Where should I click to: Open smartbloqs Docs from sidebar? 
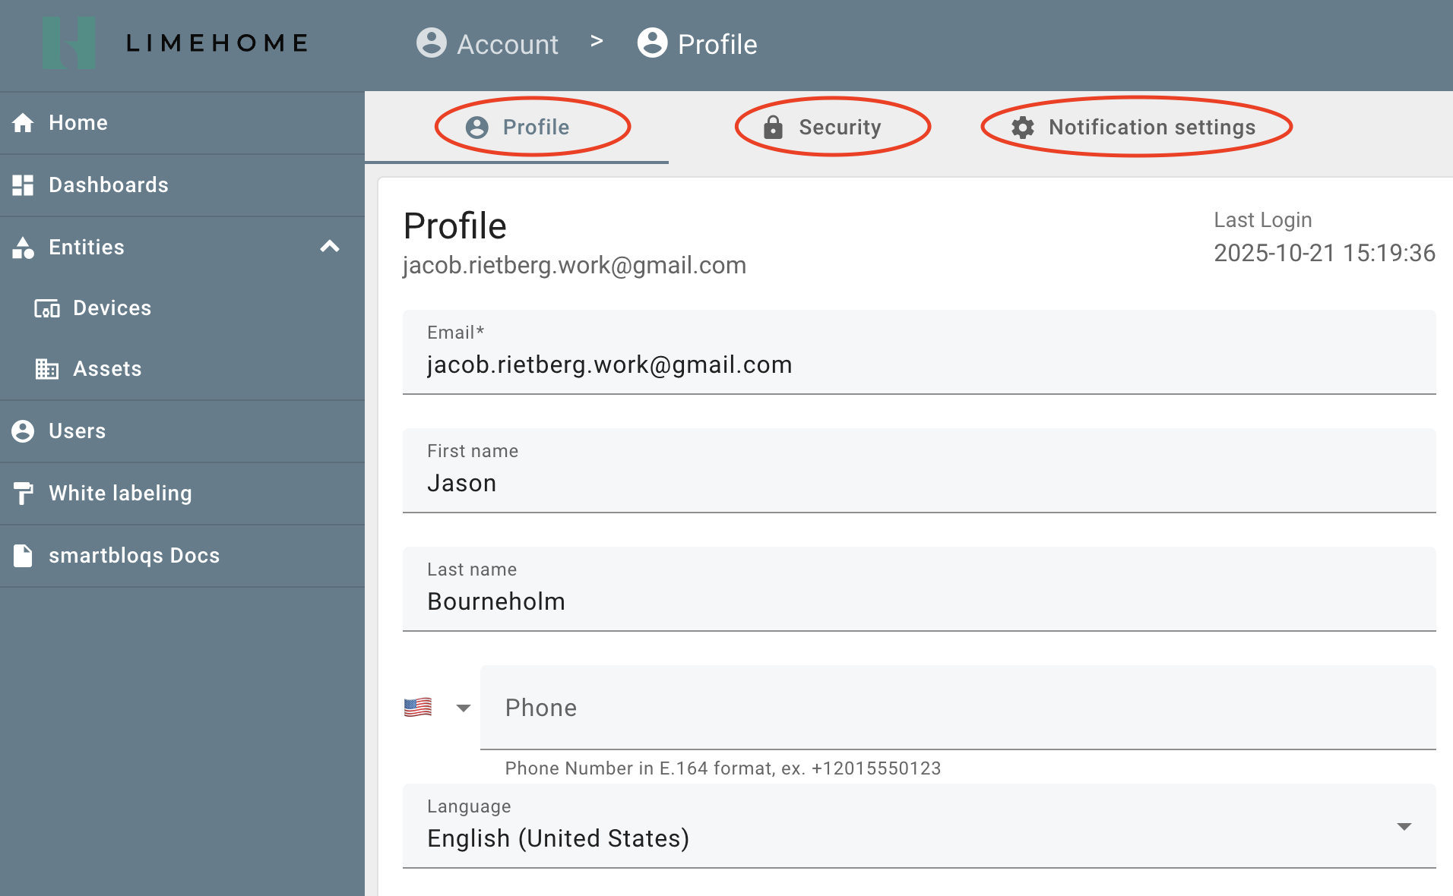[x=134, y=556]
